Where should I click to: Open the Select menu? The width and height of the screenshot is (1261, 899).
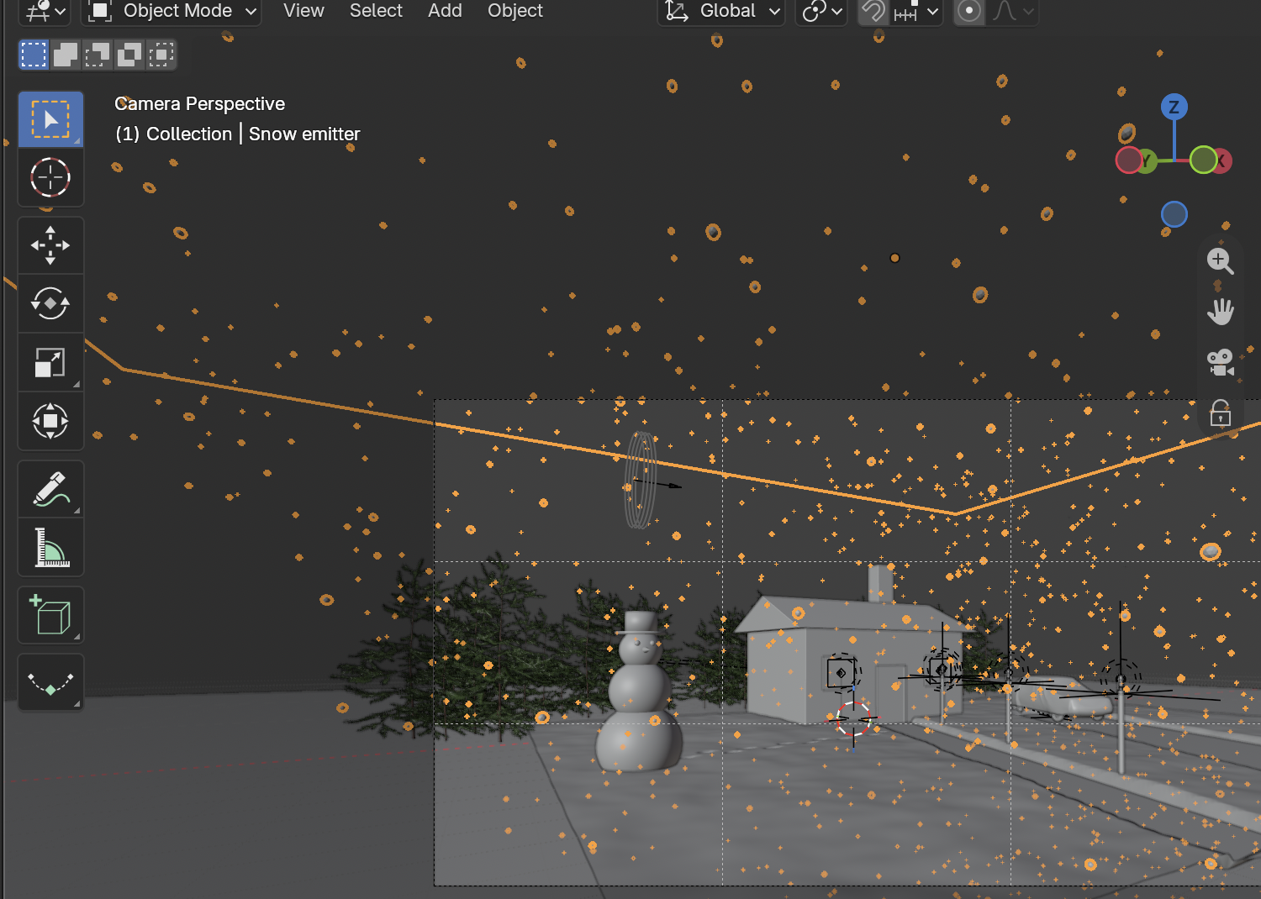(376, 11)
